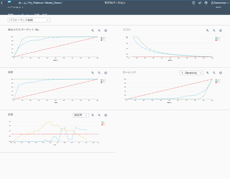Click red legend swatch in リフト chart
Image resolution: width=230 pixels, height=179 pixels.
[216, 40]
